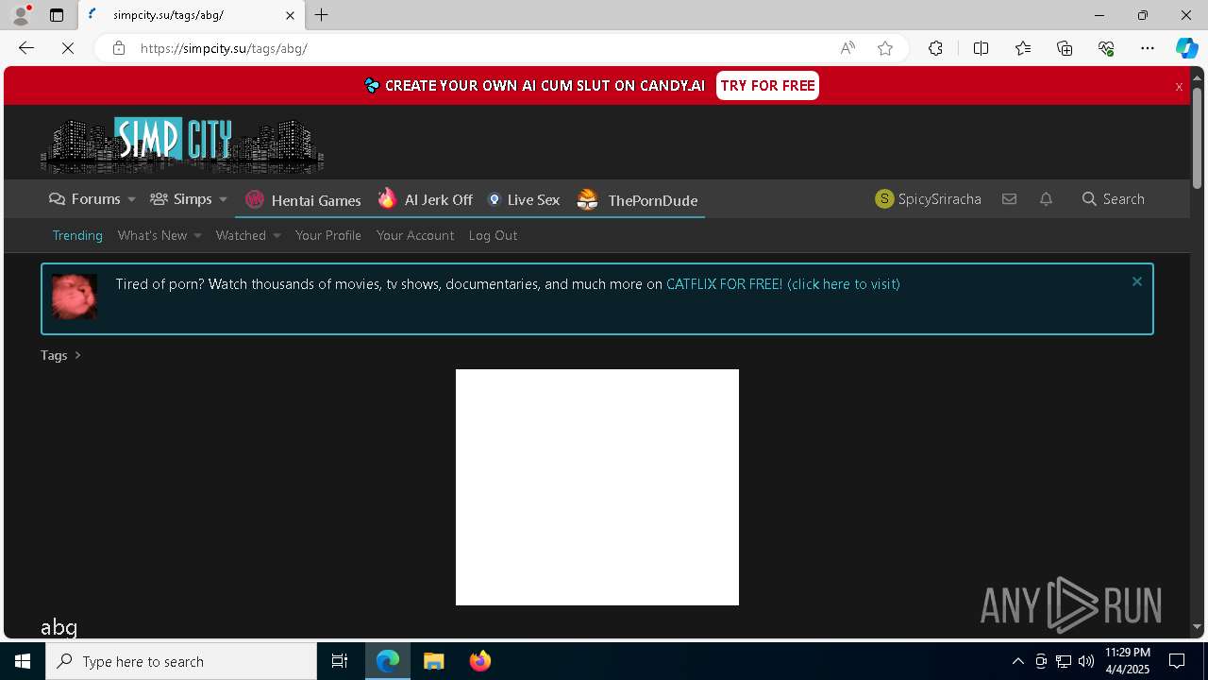Open Tab actions menu icon
Viewport: 1208px width, 680px height.
point(57,15)
